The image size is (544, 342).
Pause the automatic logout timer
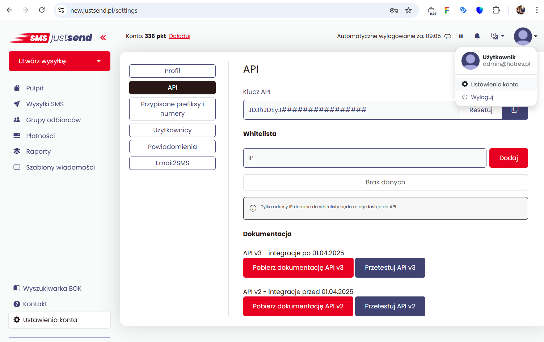[461, 36]
